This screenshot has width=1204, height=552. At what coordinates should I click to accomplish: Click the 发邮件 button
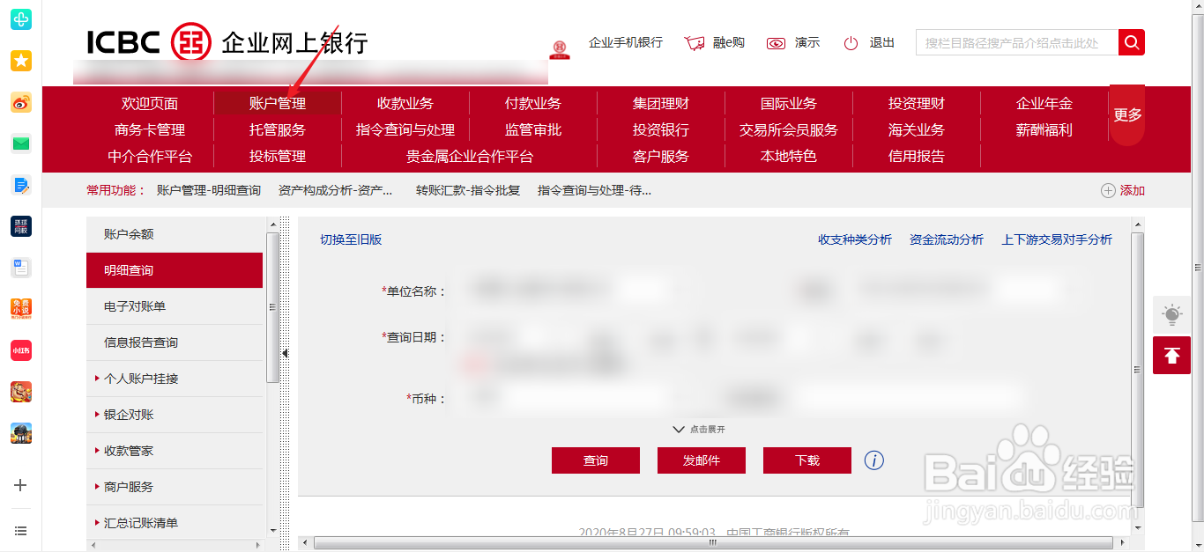(702, 460)
